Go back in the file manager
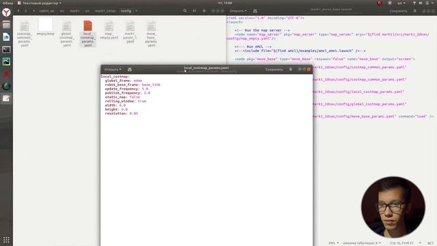 pyautogui.click(x=18, y=11)
